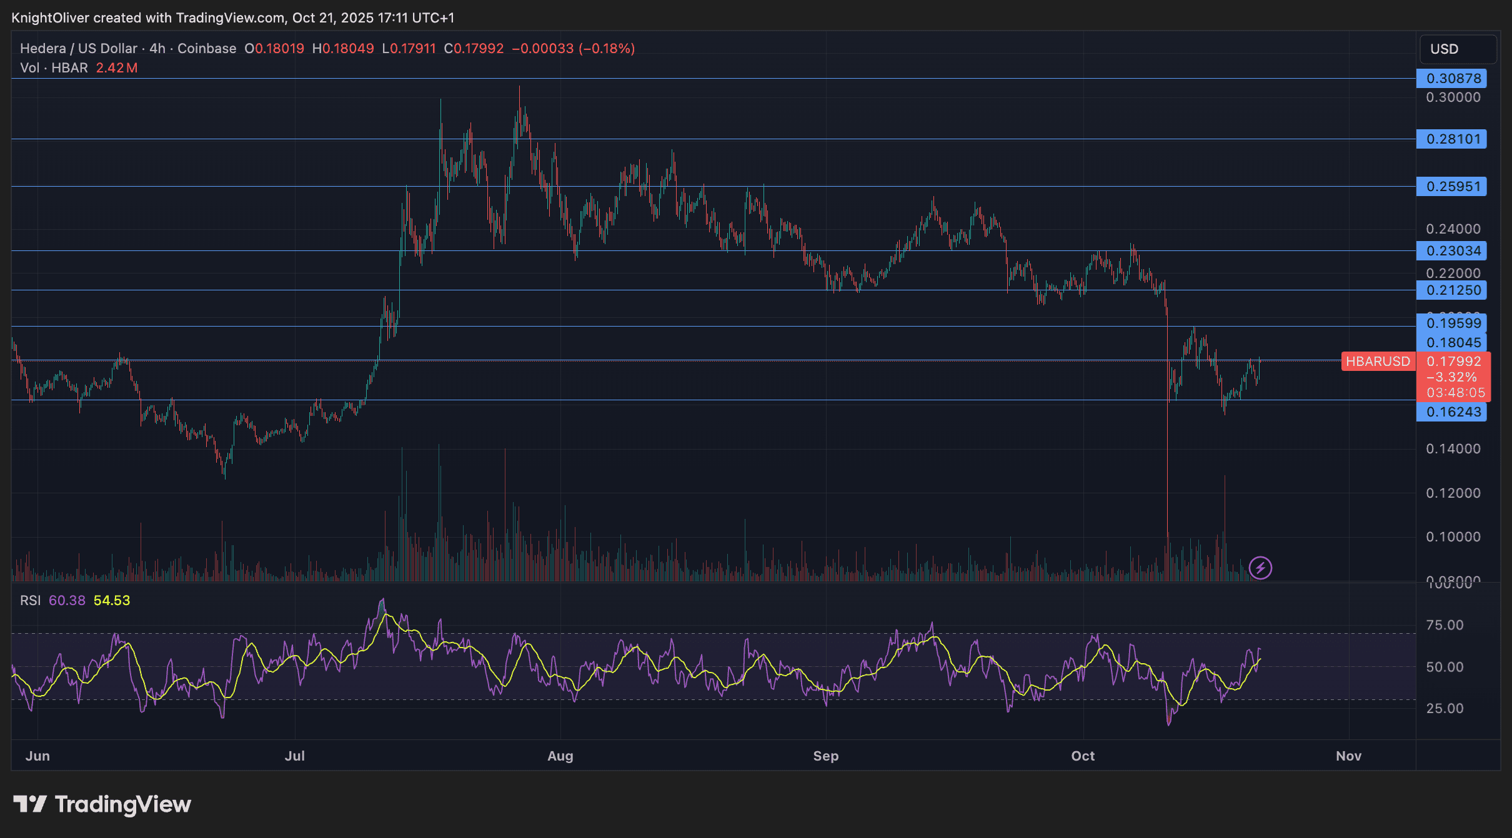Click the Aug label on time axis
Viewport: 1512px width, 838px height.
pos(560,756)
